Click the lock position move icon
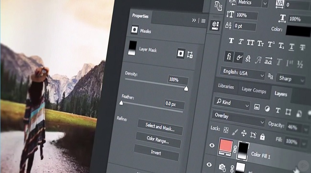 pos(244,133)
